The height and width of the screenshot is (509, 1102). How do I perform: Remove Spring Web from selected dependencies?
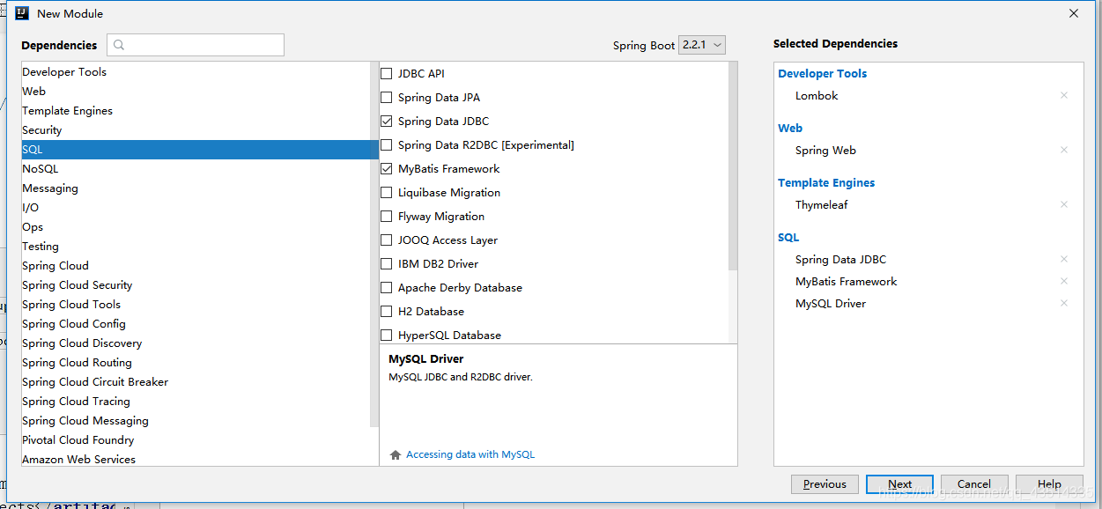(x=1064, y=150)
